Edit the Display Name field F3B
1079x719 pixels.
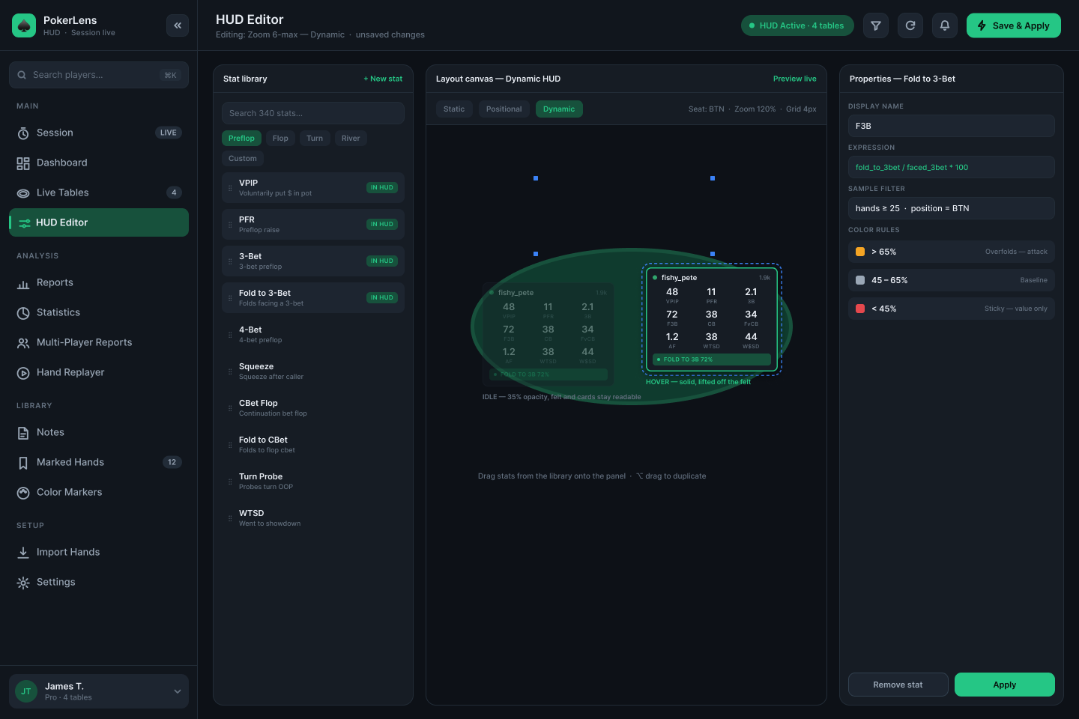pyautogui.click(x=952, y=126)
